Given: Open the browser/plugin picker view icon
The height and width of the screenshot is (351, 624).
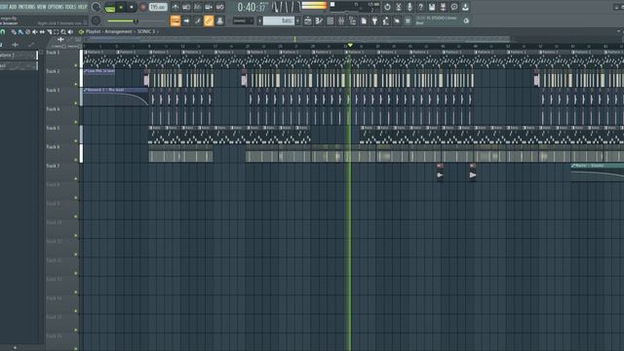Looking at the screenshot, I should click(352, 20).
